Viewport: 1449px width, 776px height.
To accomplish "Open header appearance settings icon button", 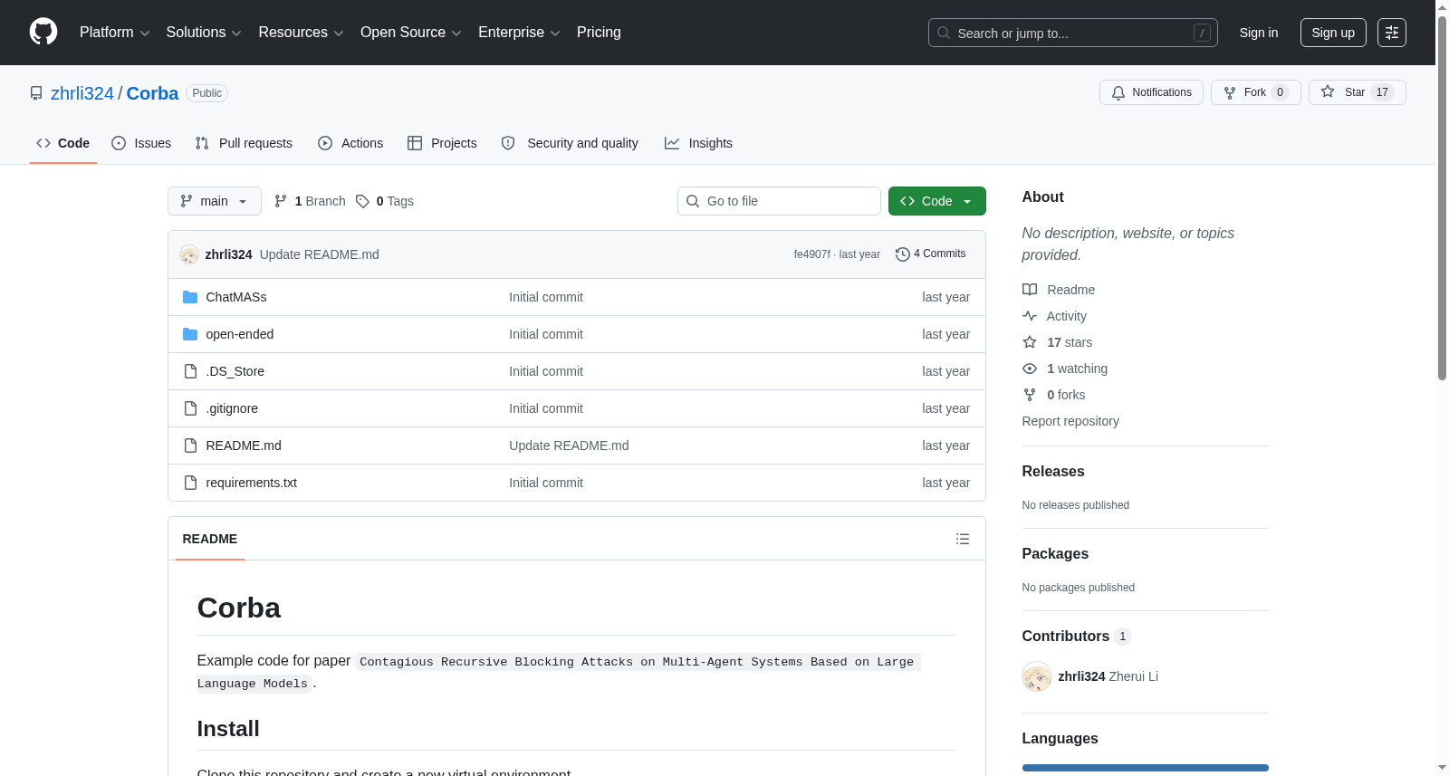I will pos(1391,33).
